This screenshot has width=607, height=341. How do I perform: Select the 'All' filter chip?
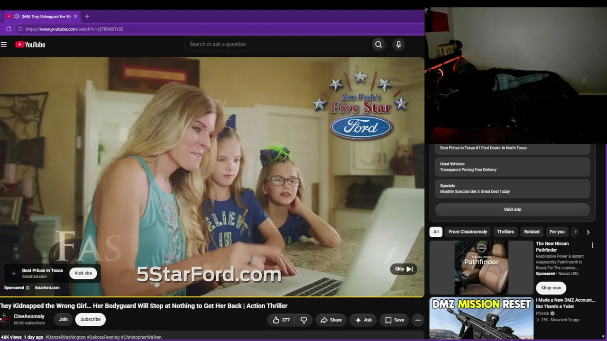[x=436, y=232]
